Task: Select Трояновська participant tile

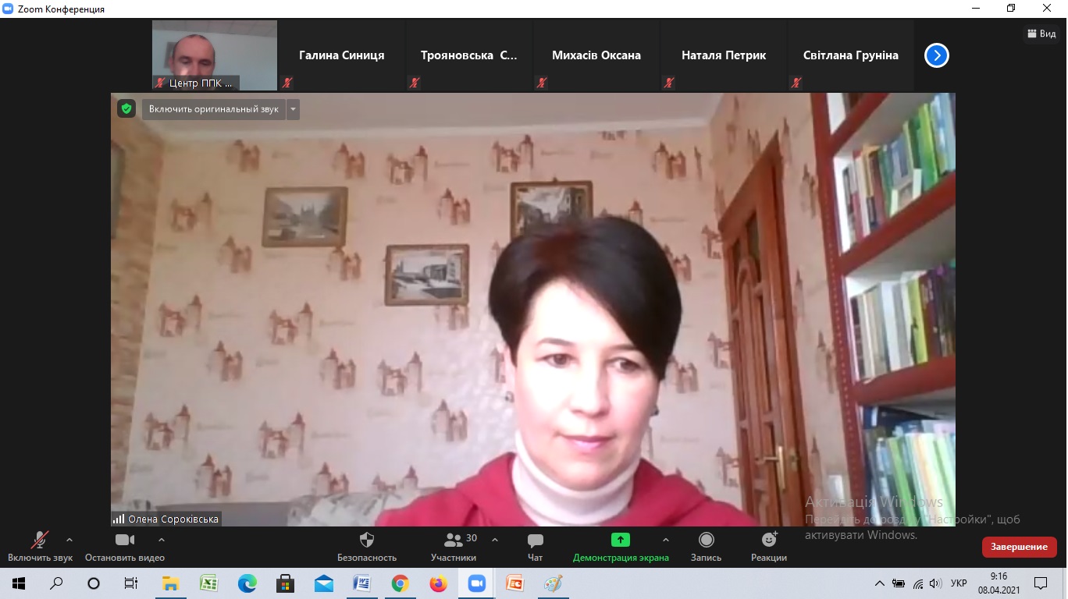Action: pyautogui.click(x=469, y=55)
